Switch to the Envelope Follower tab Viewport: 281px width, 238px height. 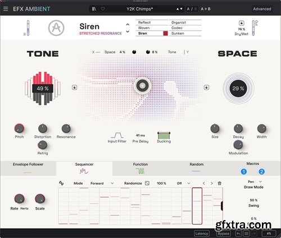(28, 168)
